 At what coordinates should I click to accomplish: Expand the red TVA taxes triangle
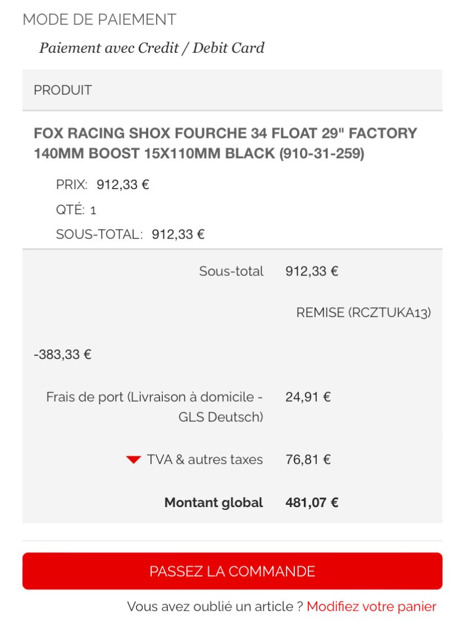pos(133,459)
